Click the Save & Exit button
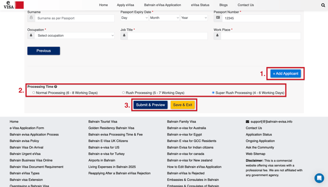The image size is (328, 187). click(x=182, y=105)
